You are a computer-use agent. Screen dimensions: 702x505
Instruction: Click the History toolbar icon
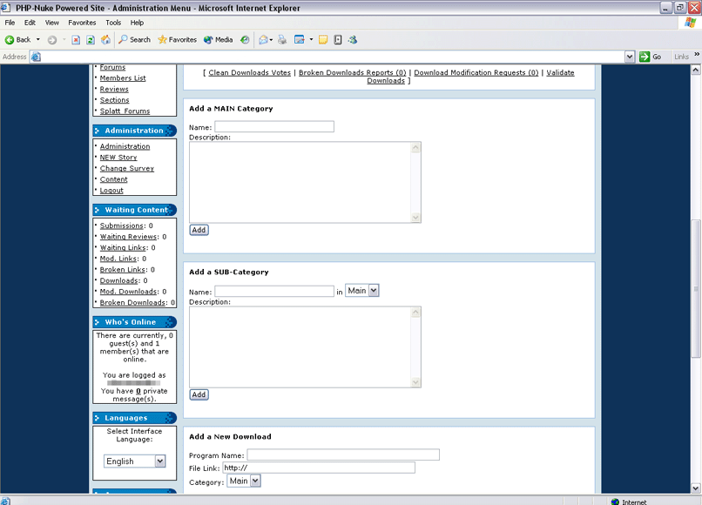(x=246, y=39)
